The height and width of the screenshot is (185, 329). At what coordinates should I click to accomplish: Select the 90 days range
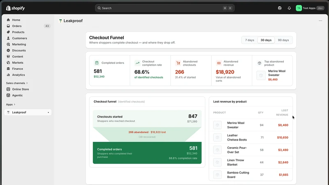[x=283, y=40]
